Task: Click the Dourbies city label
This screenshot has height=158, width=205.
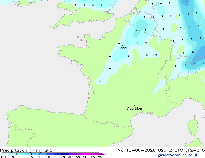Action: click(x=134, y=108)
